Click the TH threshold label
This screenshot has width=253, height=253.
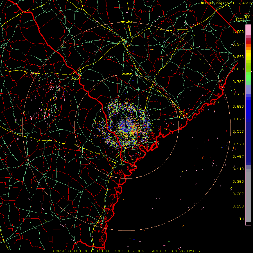click(x=241, y=219)
